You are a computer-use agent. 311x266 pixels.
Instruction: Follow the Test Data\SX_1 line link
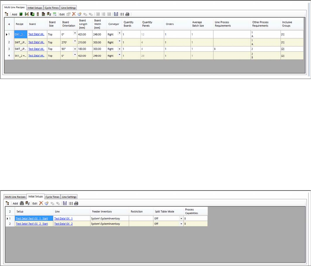63,218
